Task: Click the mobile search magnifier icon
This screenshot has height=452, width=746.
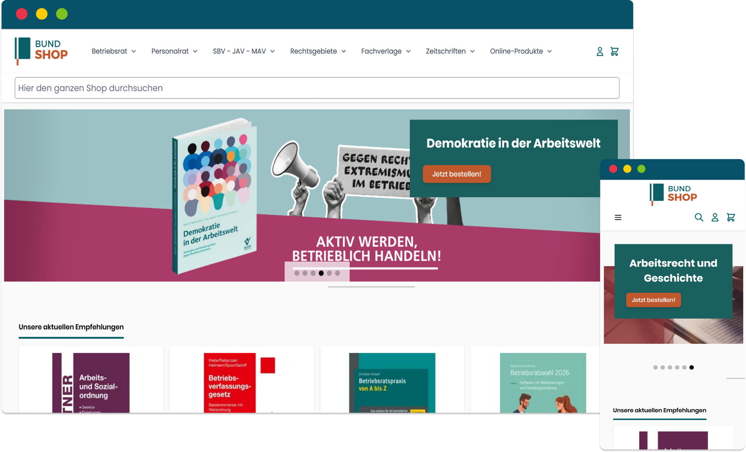Action: point(699,217)
